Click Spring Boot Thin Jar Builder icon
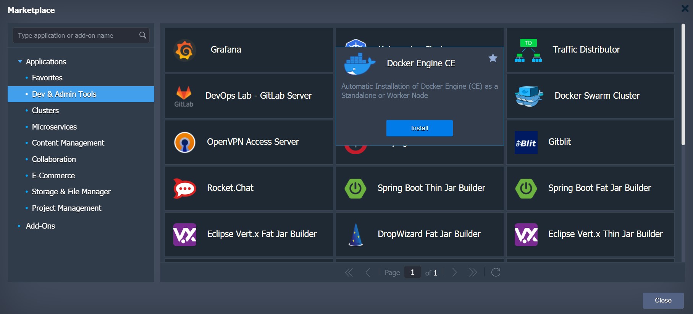The height and width of the screenshot is (314, 693). [x=355, y=188]
